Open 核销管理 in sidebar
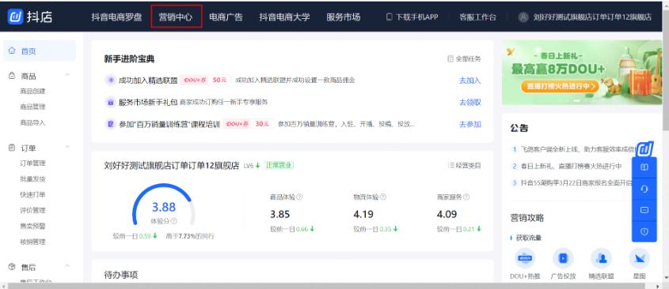669x289 pixels. coord(32,242)
